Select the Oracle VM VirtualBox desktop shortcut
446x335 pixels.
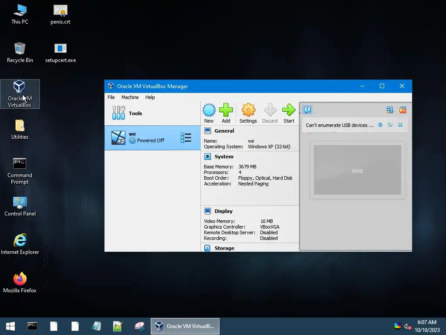pyautogui.click(x=20, y=94)
